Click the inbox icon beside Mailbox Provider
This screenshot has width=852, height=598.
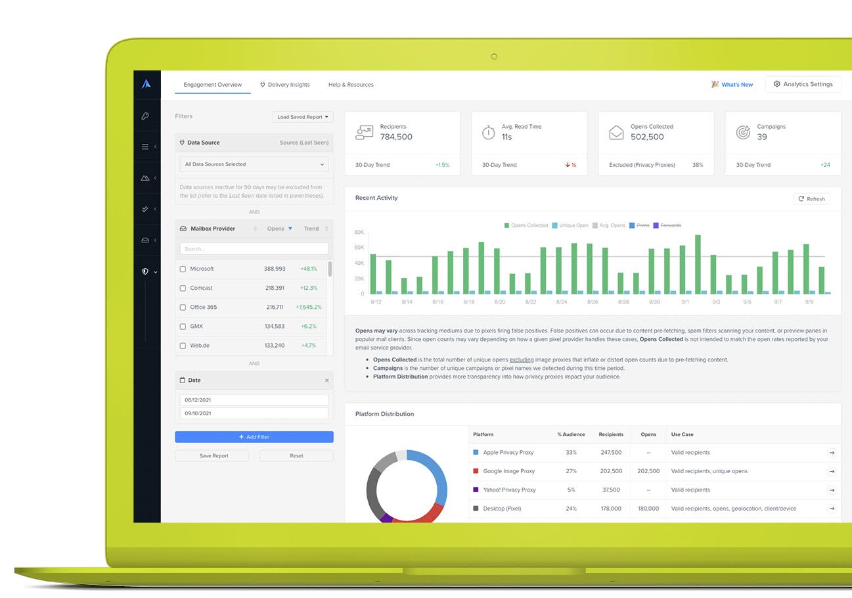(183, 229)
